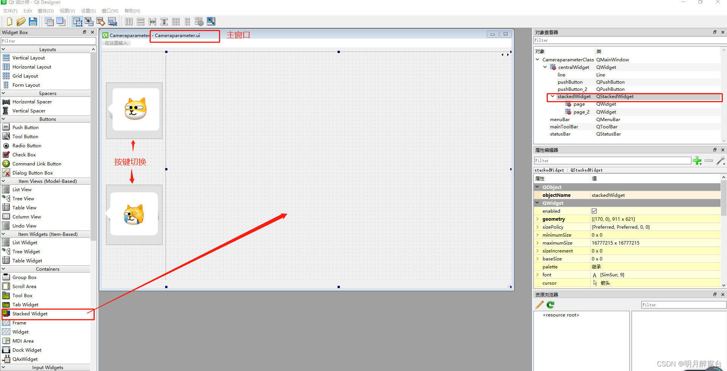The height and width of the screenshot is (371, 727).
Task: Click the Save floppy disk icon
Action: 33,22
